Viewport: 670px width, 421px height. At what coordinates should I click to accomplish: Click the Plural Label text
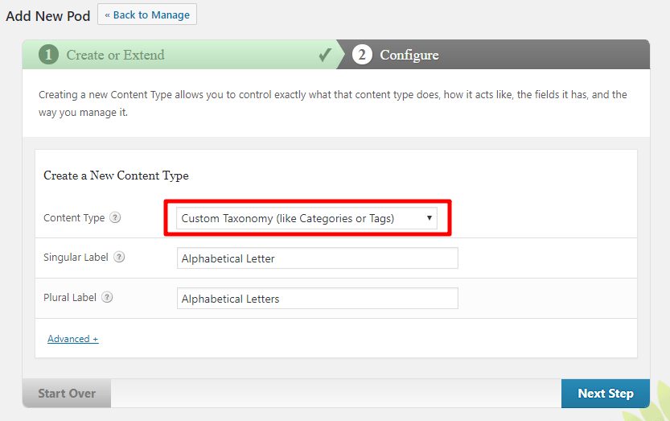pyautogui.click(x=70, y=297)
